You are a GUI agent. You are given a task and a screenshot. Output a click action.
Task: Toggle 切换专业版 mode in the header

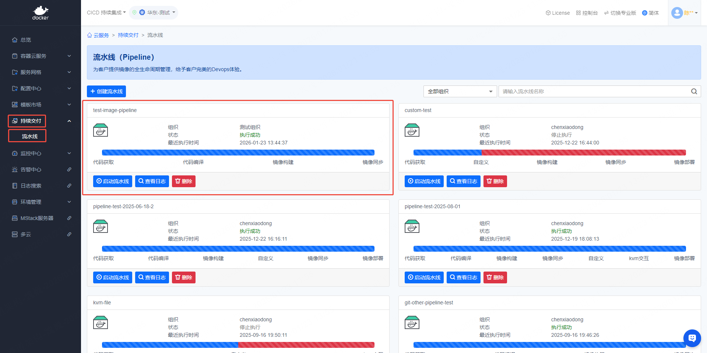620,13
